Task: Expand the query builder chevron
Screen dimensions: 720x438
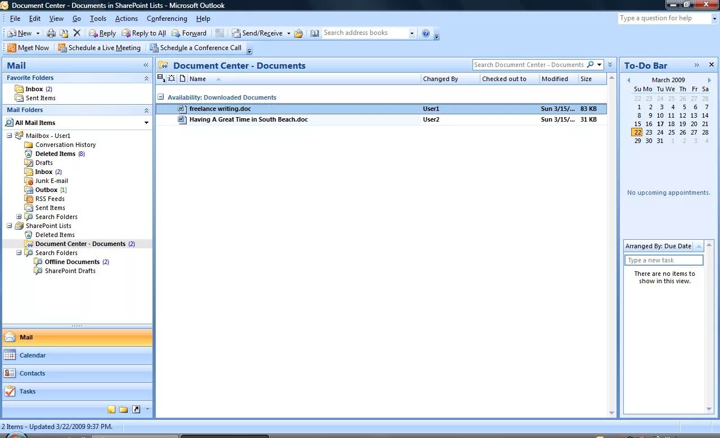Action: [x=610, y=65]
